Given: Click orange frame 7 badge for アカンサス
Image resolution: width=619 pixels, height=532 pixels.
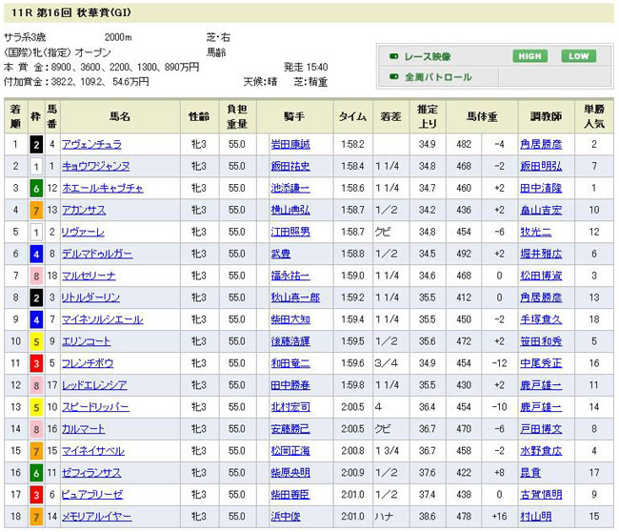Looking at the screenshot, I should pos(34,211).
